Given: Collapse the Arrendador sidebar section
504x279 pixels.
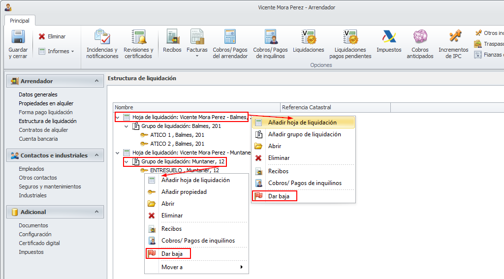Looking at the screenshot, I should (97, 81).
